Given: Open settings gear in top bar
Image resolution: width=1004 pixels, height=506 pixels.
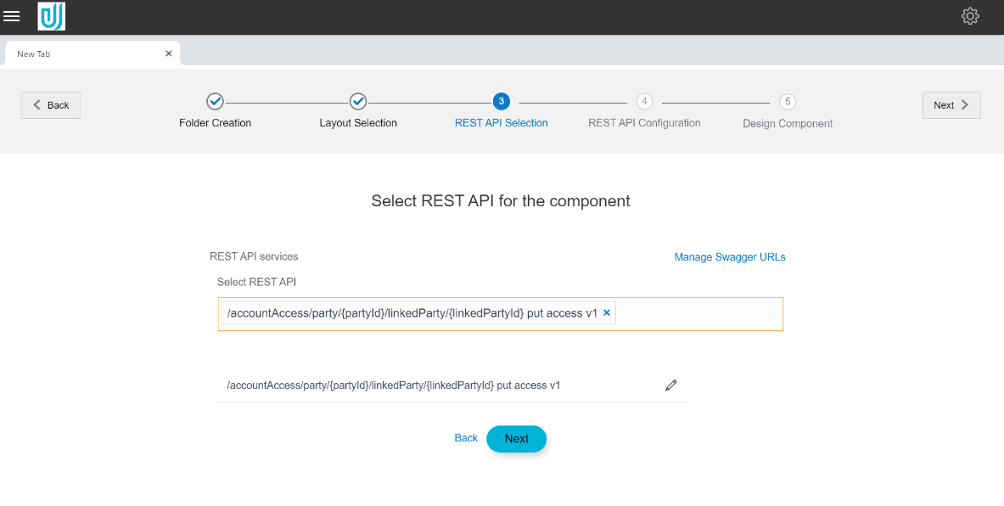Looking at the screenshot, I should pos(970,16).
